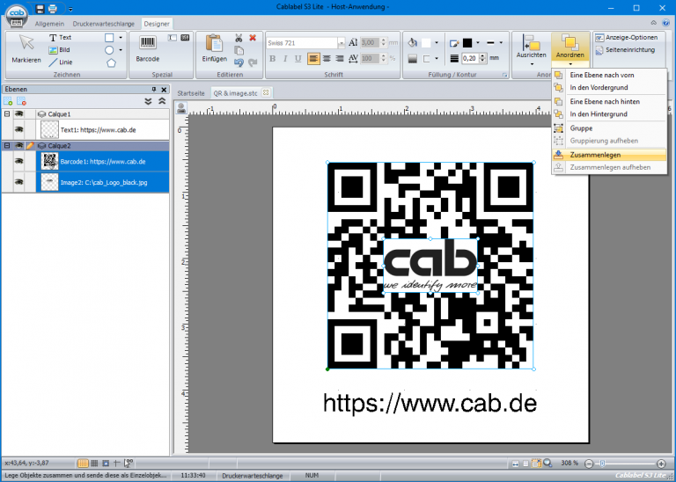Choose Zusammenlegen from the Anordnen menu
Screen dimensions: 676x482
[x=594, y=154]
